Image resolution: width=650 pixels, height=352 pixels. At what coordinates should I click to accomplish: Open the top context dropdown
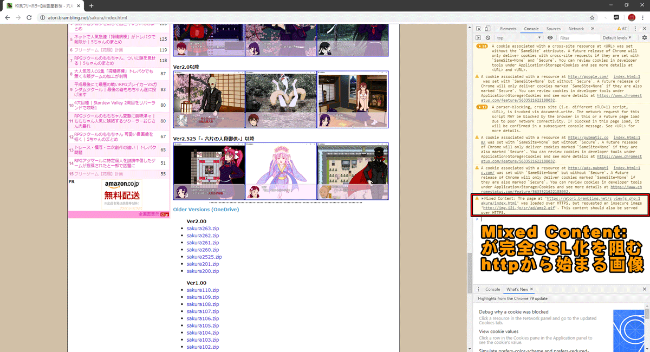click(x=518, y=38)
